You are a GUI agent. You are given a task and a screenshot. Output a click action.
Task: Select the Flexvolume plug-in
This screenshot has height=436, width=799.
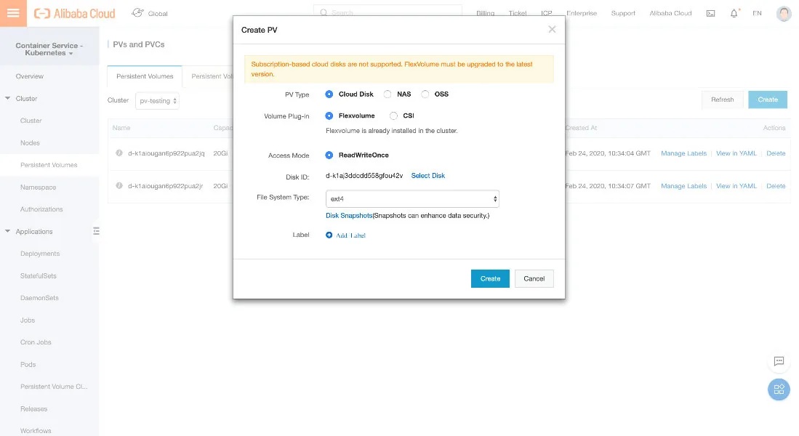(x=329, y=116)
